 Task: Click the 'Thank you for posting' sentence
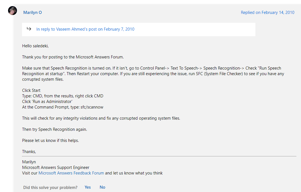pyautogui.click(x=73, y=57)
